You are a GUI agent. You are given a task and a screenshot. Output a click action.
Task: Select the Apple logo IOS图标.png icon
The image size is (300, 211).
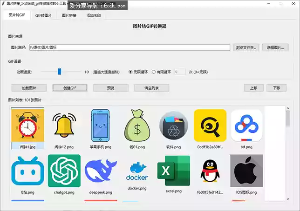coord(246,171)
